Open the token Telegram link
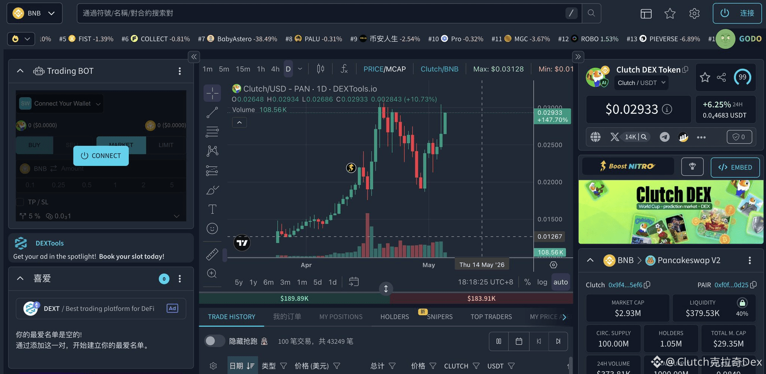The image size is (766, 374). point(665,137)
